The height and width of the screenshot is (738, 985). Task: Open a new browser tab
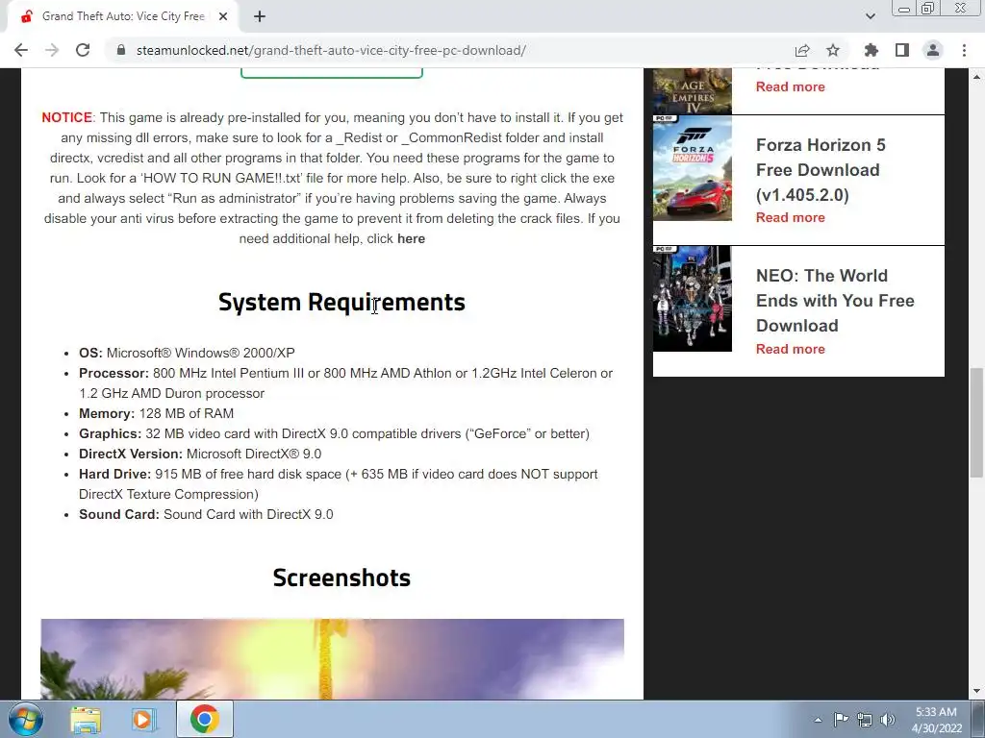tap(260, 17)
